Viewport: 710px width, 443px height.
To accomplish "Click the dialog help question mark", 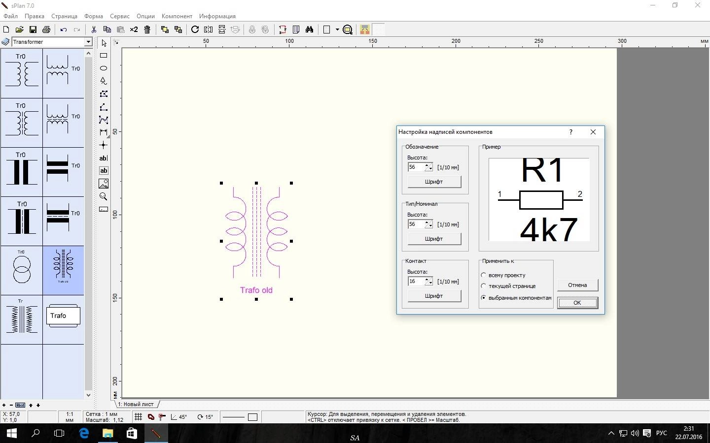I will [x=571, y=132].
